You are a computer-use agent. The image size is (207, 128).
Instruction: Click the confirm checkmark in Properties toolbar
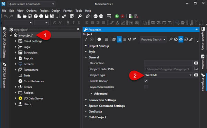pos(86,39)
